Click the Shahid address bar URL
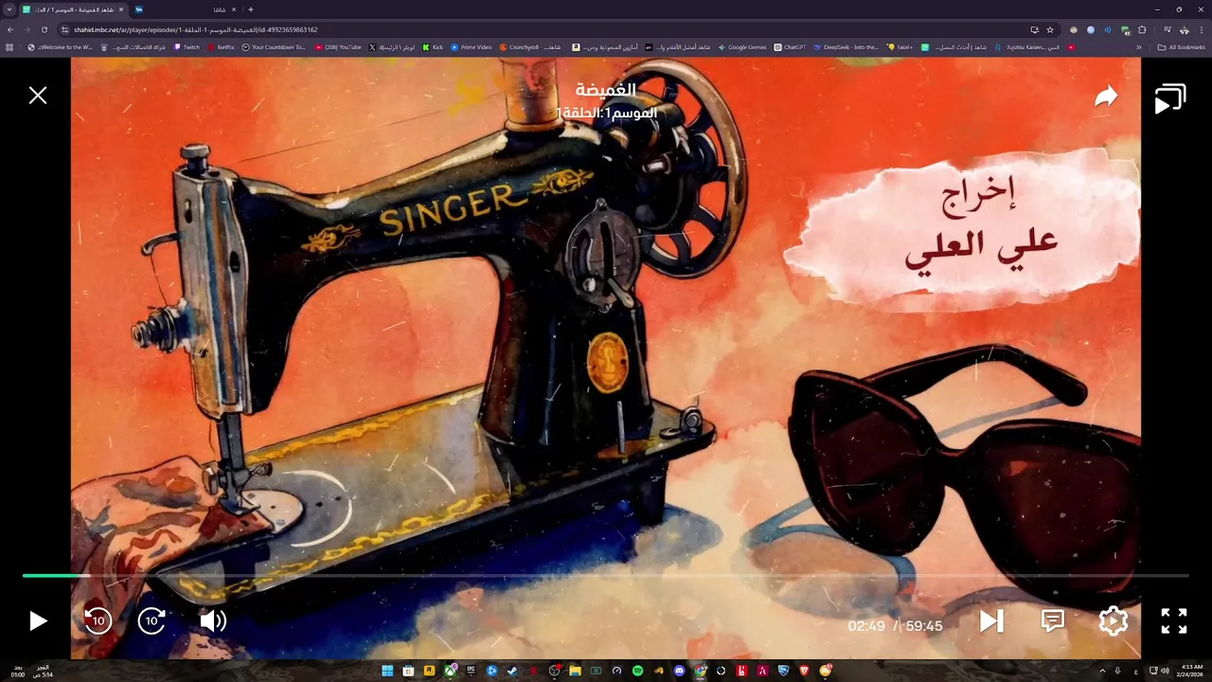Viewport: 1212px width, 682px height. click(x=196, y=29)
